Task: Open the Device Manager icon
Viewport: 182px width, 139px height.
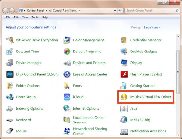Action: [10, 63]
